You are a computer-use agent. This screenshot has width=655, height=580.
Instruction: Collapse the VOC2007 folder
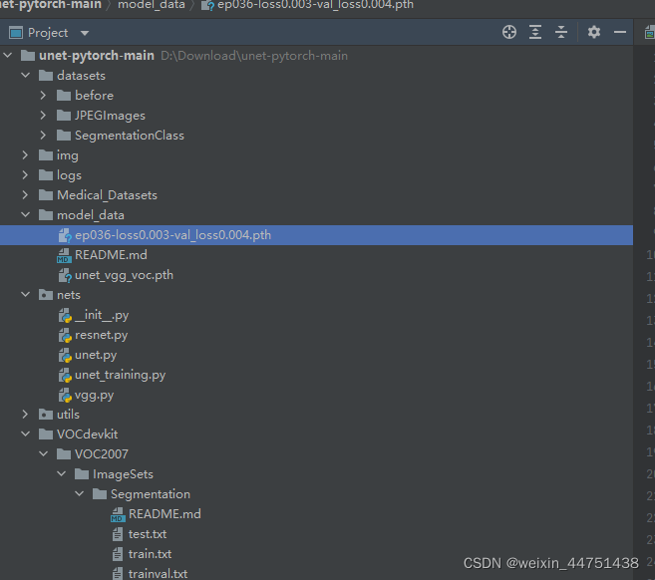coord(44,453)
